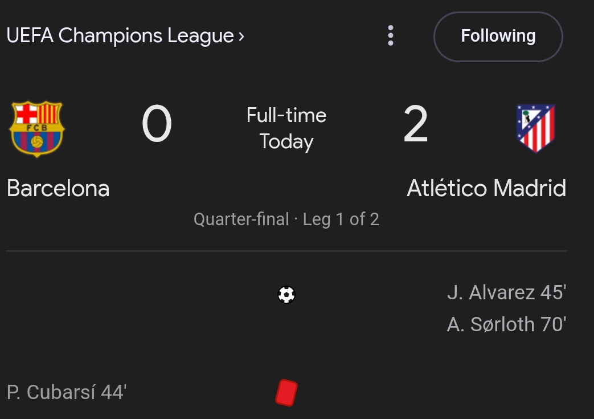Select the Barcelona team name
Screen dimensions: 594x419
(58, 188)
